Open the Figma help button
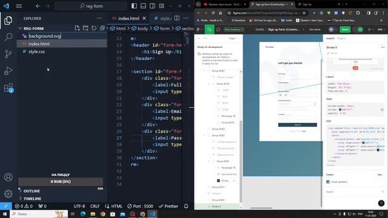 [x=381, y=203]
